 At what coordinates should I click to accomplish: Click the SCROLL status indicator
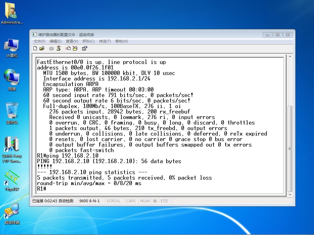tap(113, 201)
